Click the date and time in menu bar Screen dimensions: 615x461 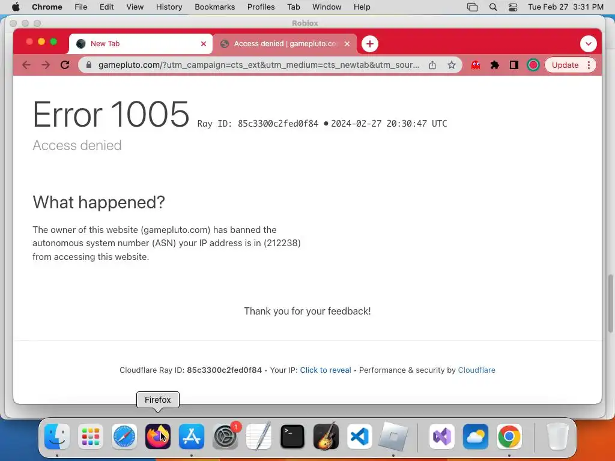point(566,7)
